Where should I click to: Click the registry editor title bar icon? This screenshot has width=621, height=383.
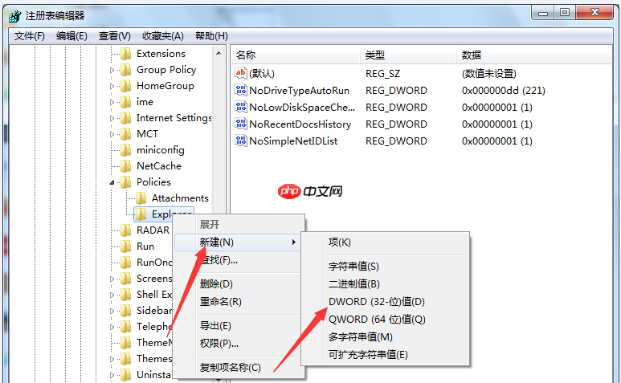[14, 13]
